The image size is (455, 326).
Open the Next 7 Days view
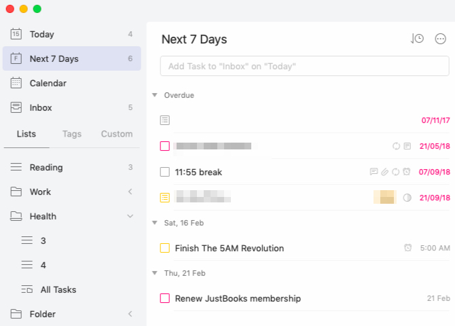(54, 58)
